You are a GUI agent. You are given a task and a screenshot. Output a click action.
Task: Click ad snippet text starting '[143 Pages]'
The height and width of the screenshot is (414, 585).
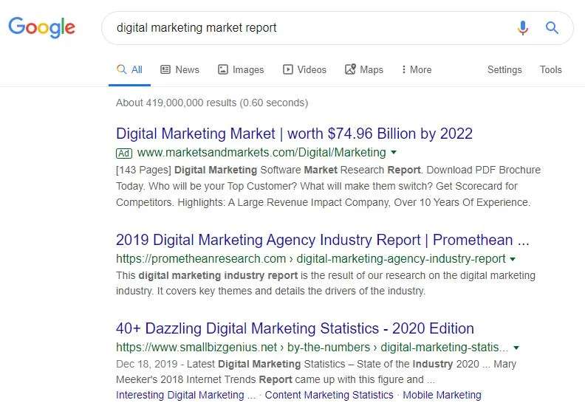[x=328, y=186]
